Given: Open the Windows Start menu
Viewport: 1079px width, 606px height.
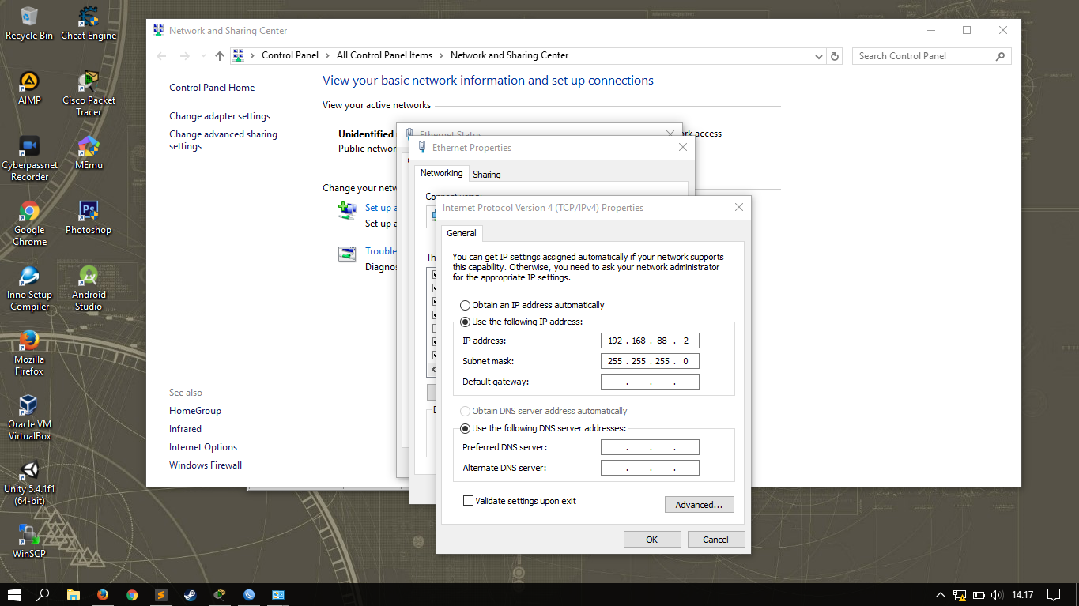Looking at the screenshot, I should (14, 594).
